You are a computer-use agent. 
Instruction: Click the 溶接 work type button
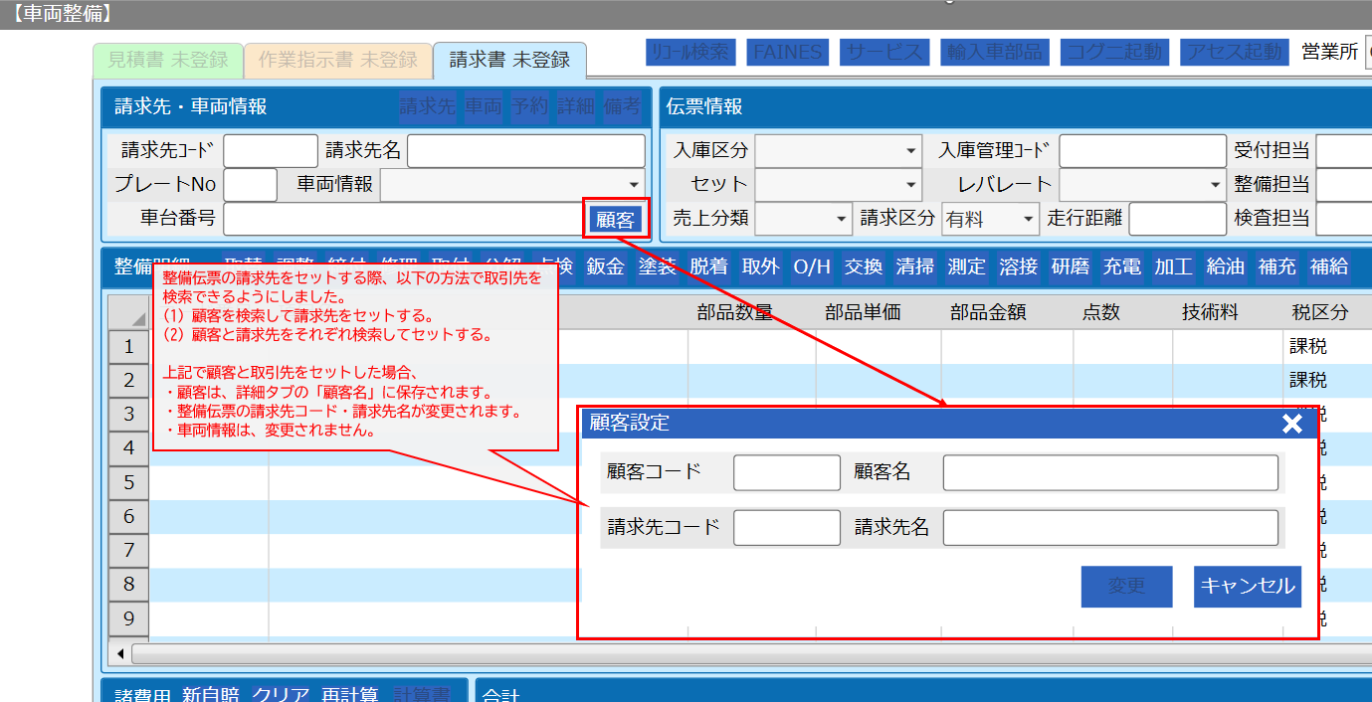pyautogui.click(x=1018, y=266)
